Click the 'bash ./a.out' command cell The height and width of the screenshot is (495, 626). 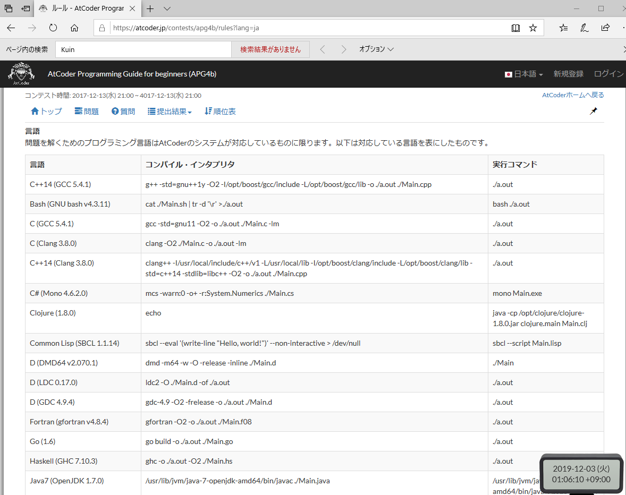click(546, 204)
